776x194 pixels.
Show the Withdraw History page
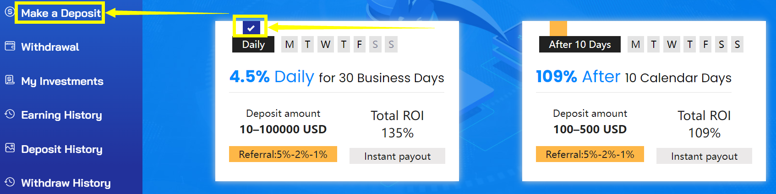point(66,183)
